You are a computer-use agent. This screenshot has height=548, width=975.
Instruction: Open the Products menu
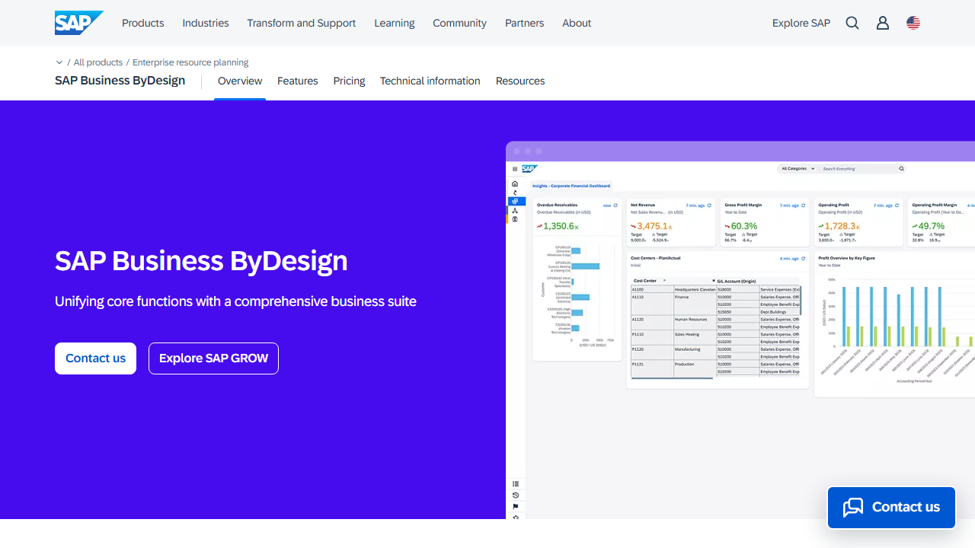click(x=143, y=23)
